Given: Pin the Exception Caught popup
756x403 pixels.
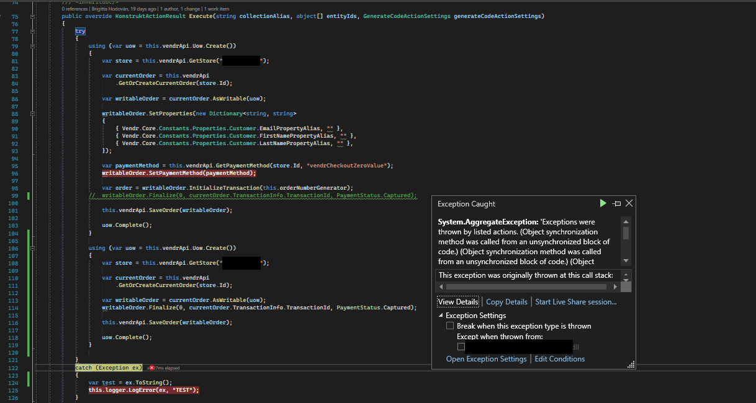Looking at the screenshot, I should tap(616, 203).
